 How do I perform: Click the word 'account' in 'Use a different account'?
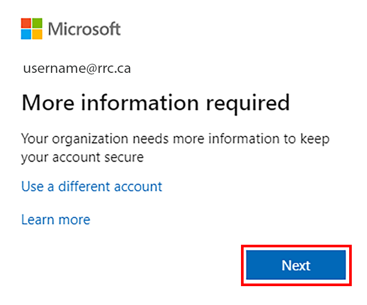coord(139,186)
